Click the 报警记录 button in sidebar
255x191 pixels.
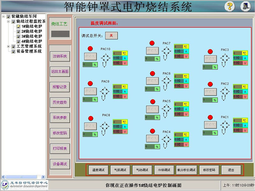pos(60,87)
